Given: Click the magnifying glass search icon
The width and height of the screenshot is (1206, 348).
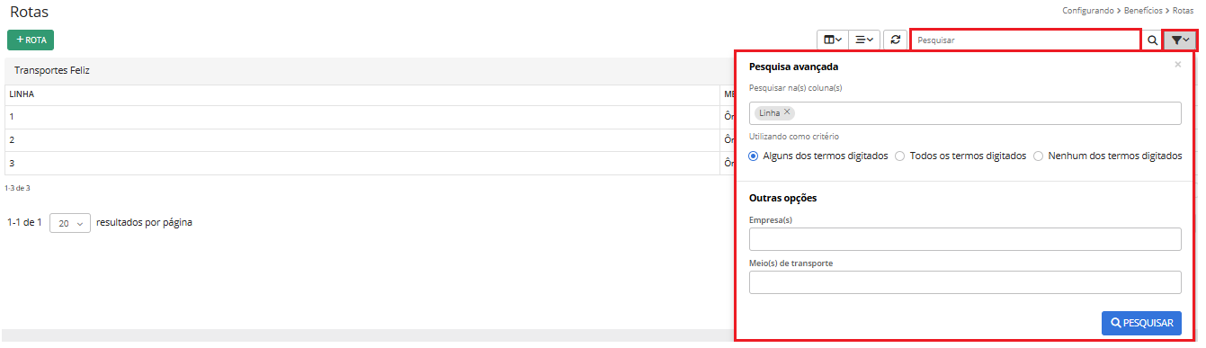Looking at the screenshot, I should tap(1152, 40).
